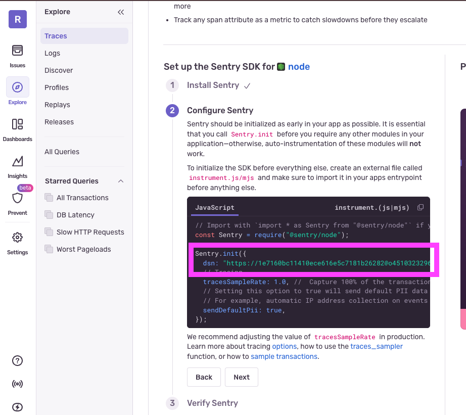This screenshot has width=466, height=415.
Task: Open Issues from the left sidebar
Action: tap(17, 56)
